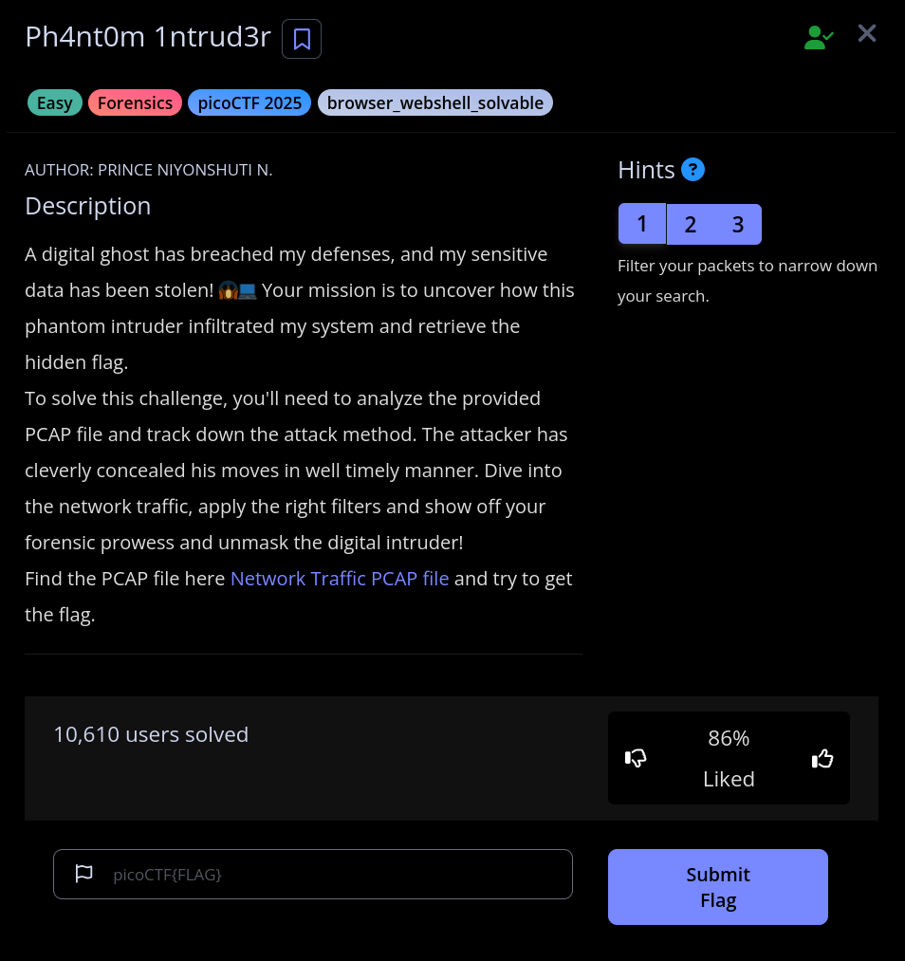Click the 86% Liked rating label

click(729, 758)
